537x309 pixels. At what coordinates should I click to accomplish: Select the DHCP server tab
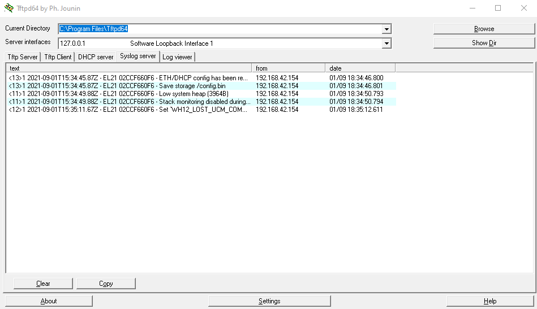pyautogui.click(x=96, y=57)
